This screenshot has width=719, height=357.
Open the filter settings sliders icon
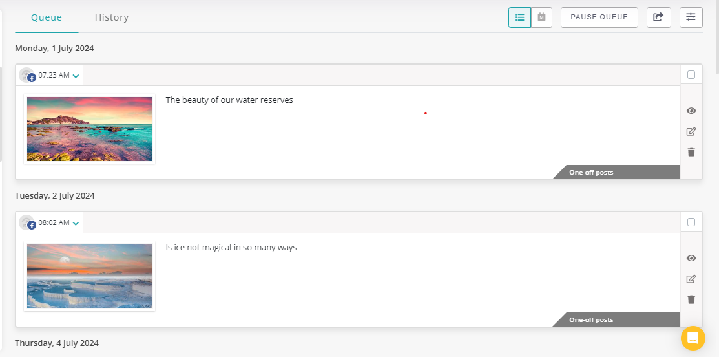click(x=691, y=17)
